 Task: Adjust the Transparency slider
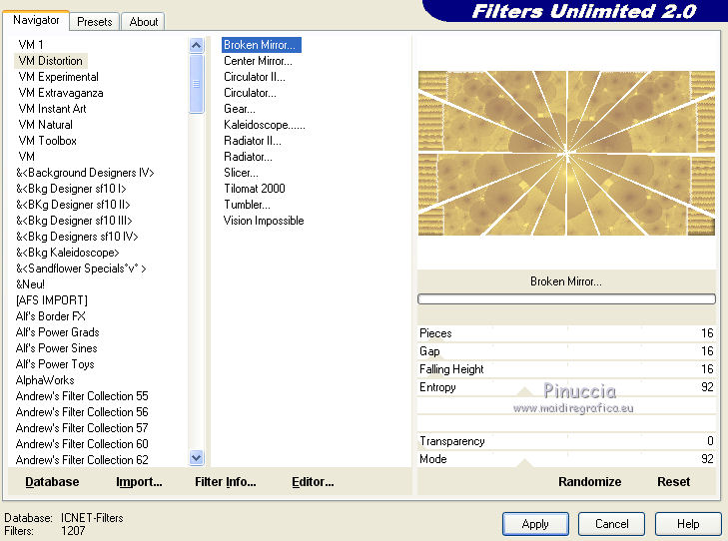(566, 441)
